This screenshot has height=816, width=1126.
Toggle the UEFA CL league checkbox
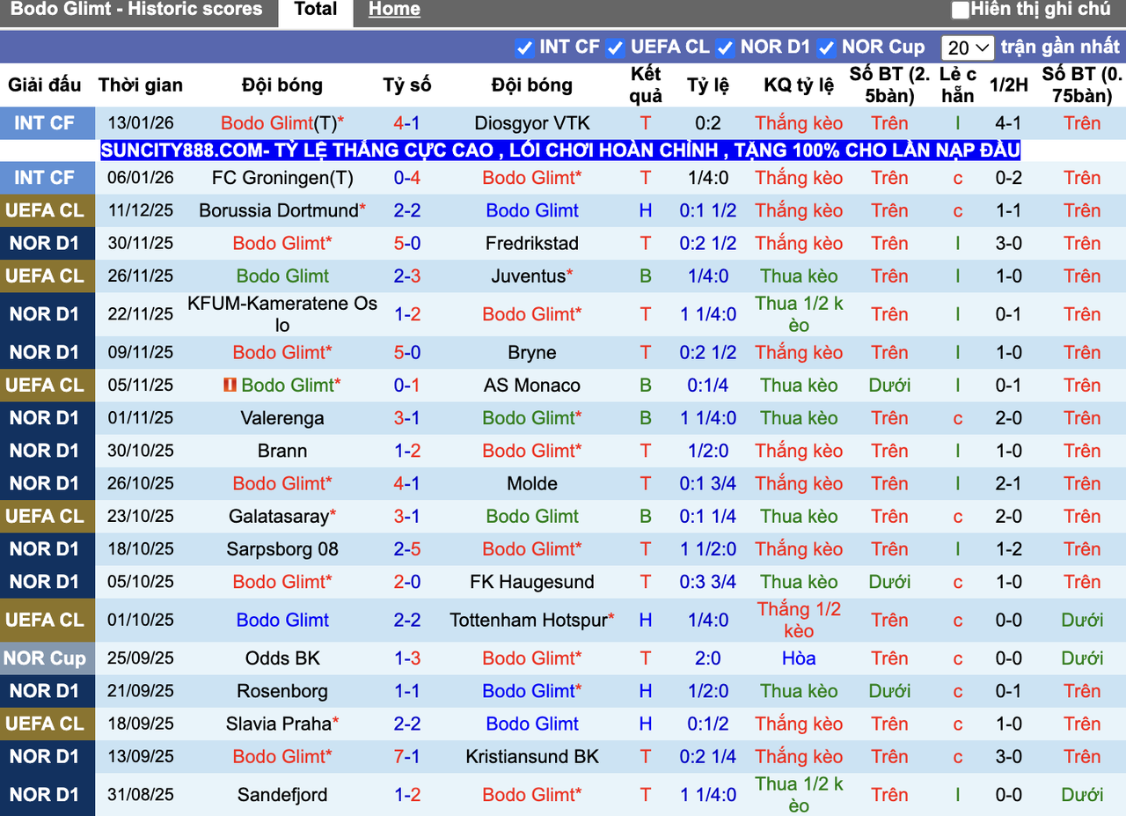[615, 48]
